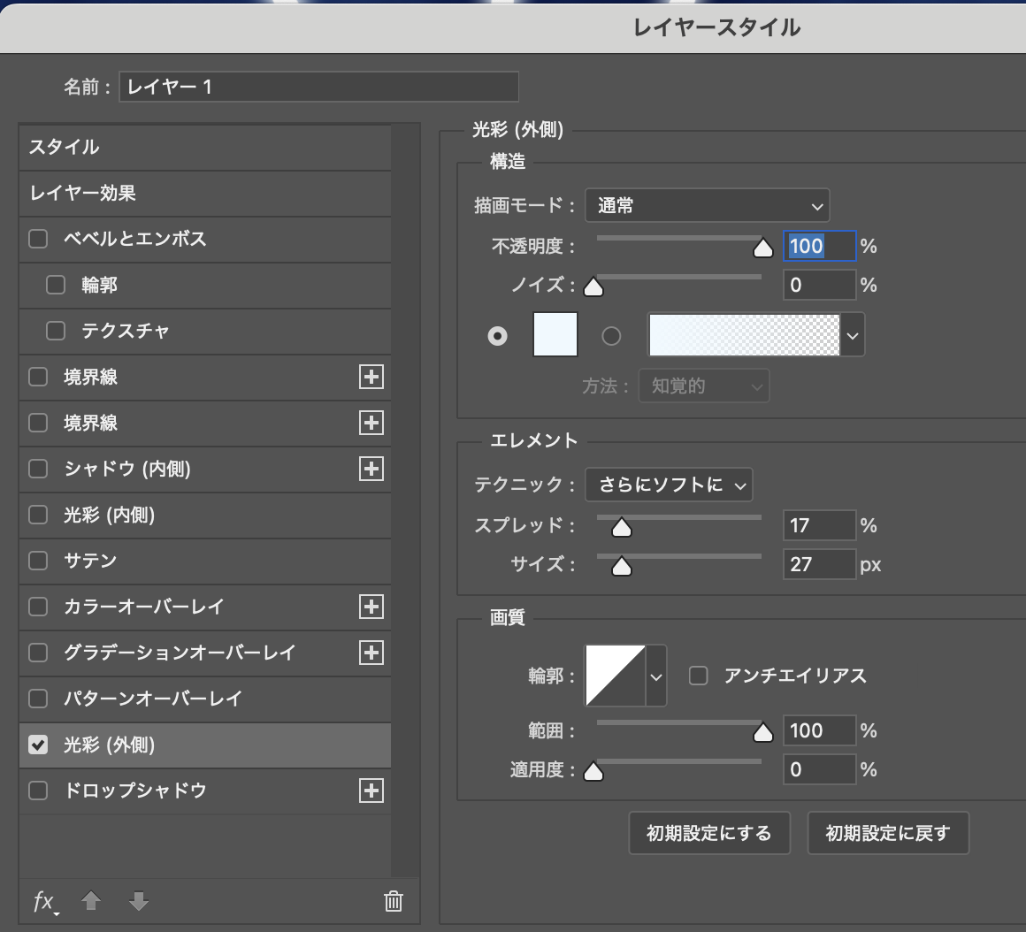The image size is (1026, 932).
Task: Move effect up with the up arrow
Action: click(91, 901)
